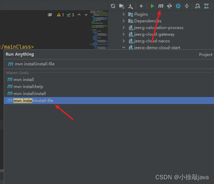This screenshot has height=184, width=214.
Task: Toggle inspections eye icon in editor
Action: 50,15
